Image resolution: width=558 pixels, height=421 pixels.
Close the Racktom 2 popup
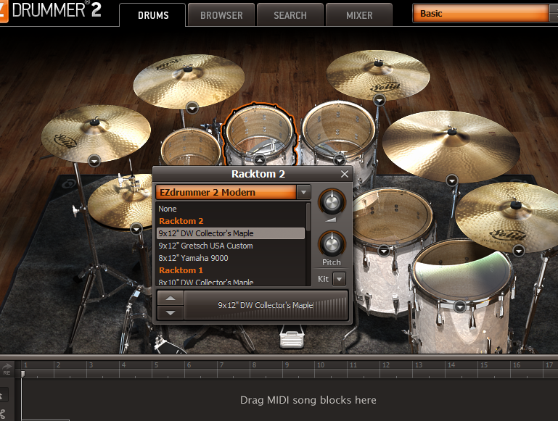[x=344, y=174]
